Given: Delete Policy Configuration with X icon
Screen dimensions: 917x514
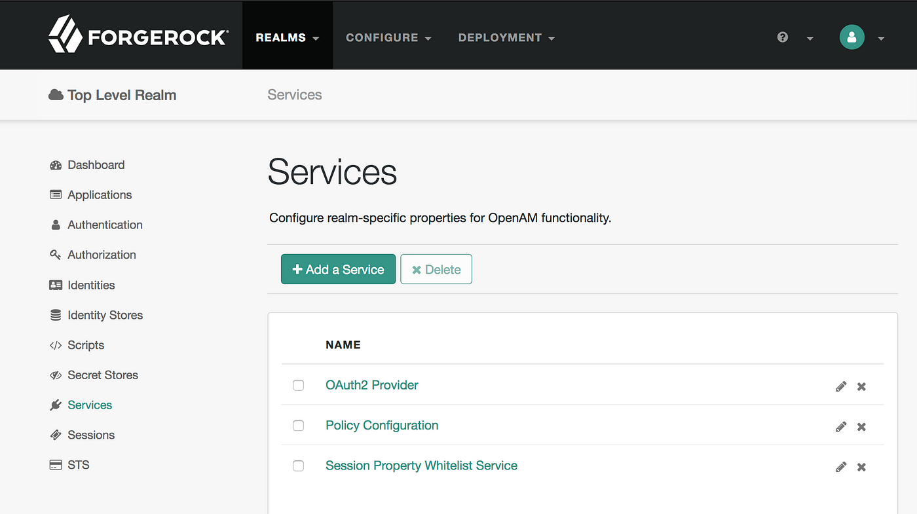Looking at the screenshot, I should point(861,426).
